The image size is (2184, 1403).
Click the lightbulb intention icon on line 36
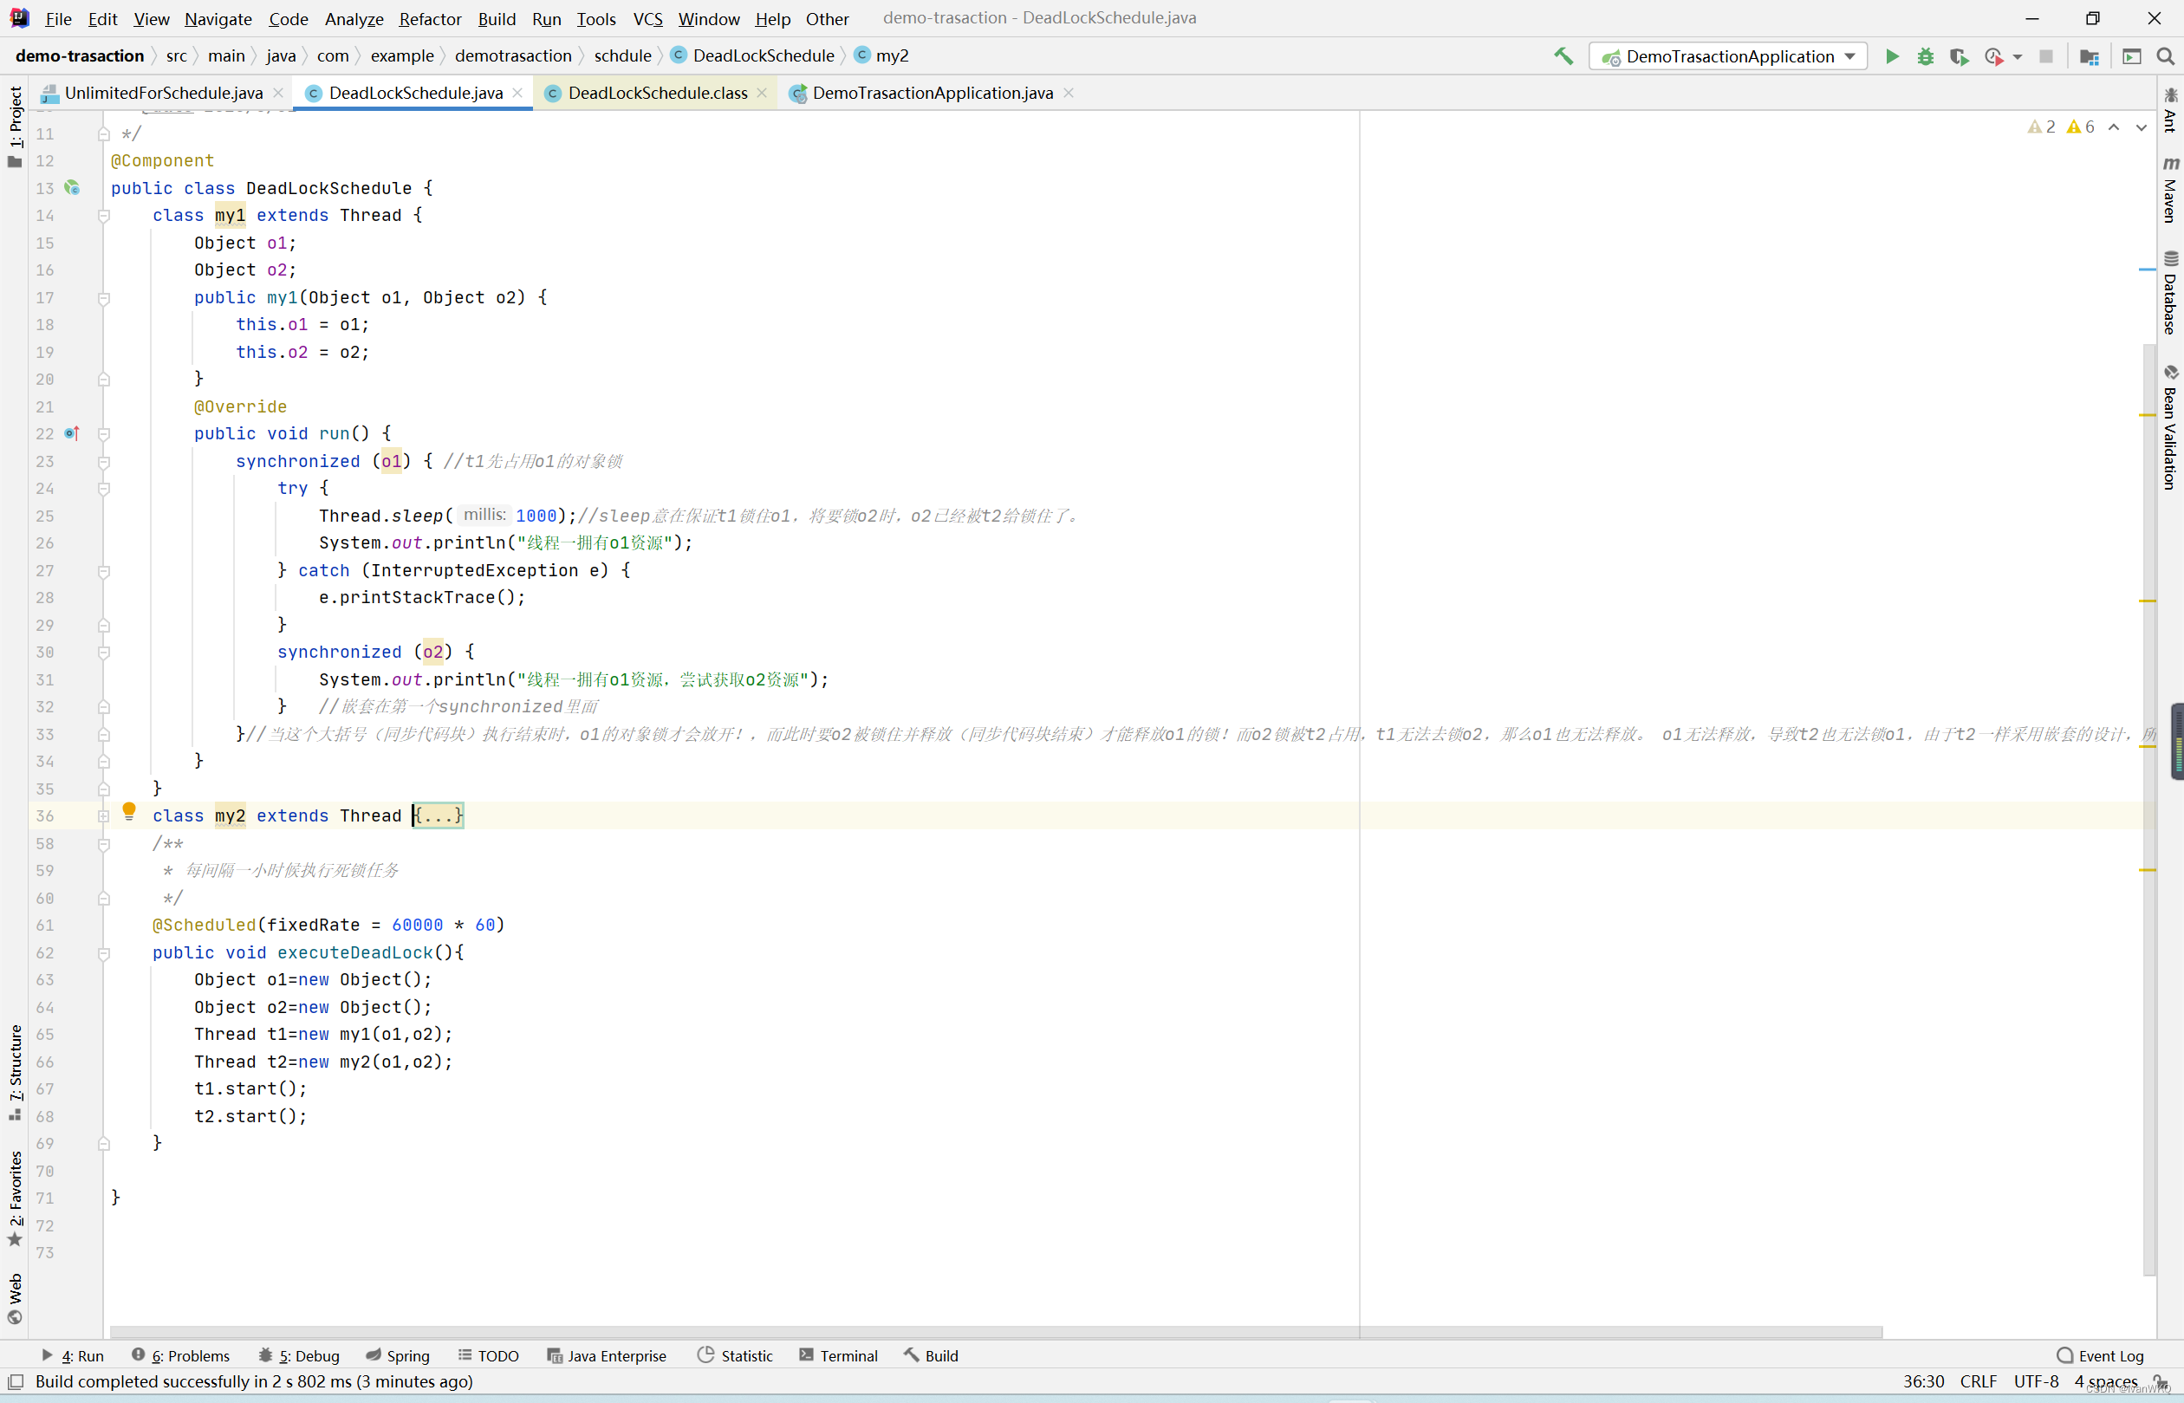[x=129, y=810]
